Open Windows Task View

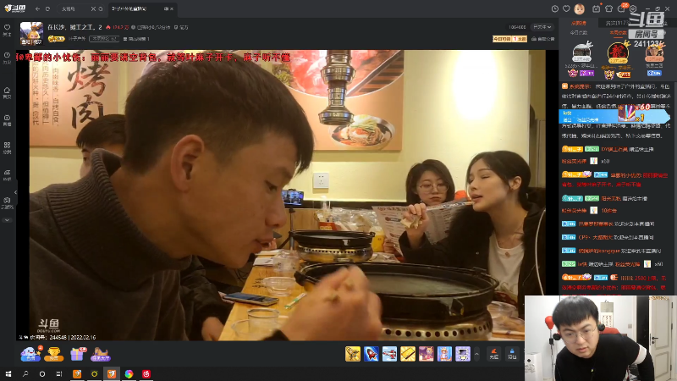(x=59, y=373)
